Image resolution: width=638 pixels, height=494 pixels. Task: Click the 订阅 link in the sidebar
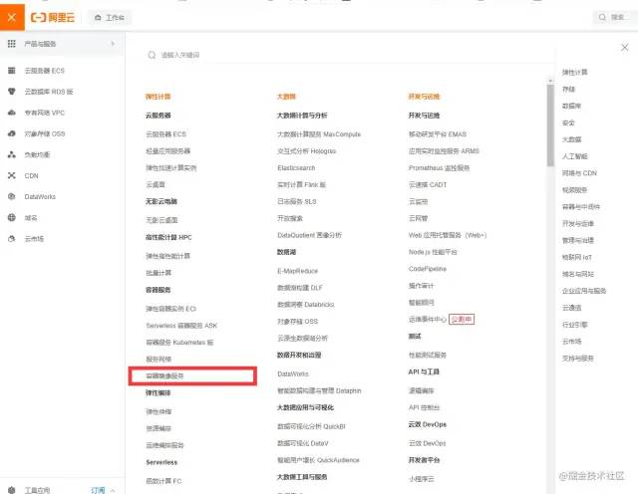coord(98,490)
